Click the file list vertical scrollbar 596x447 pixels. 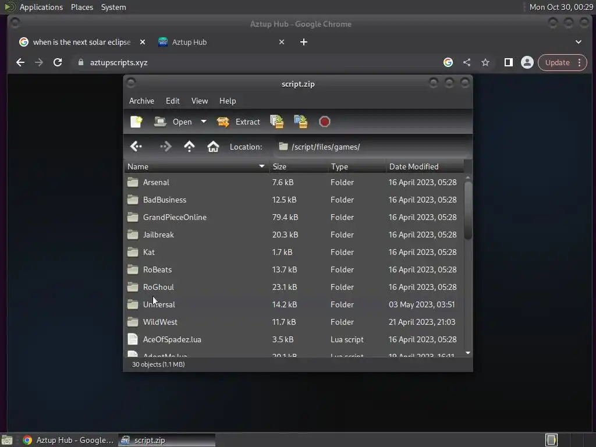pyautogui.click(x=468, y=211)
